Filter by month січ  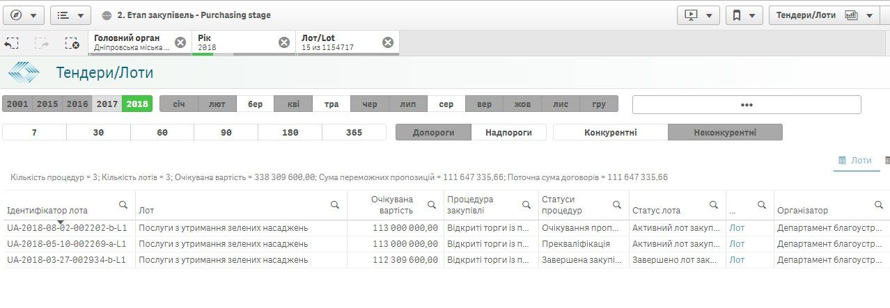(x=179, y=104)
